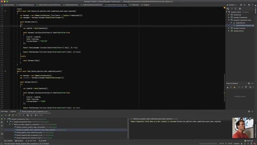Image resolution: width=257 pixels, height=145 pixels.
Task: Toggle top icon on unit test left sidebar
Action: pyautogui.click(x=2, y=119)
